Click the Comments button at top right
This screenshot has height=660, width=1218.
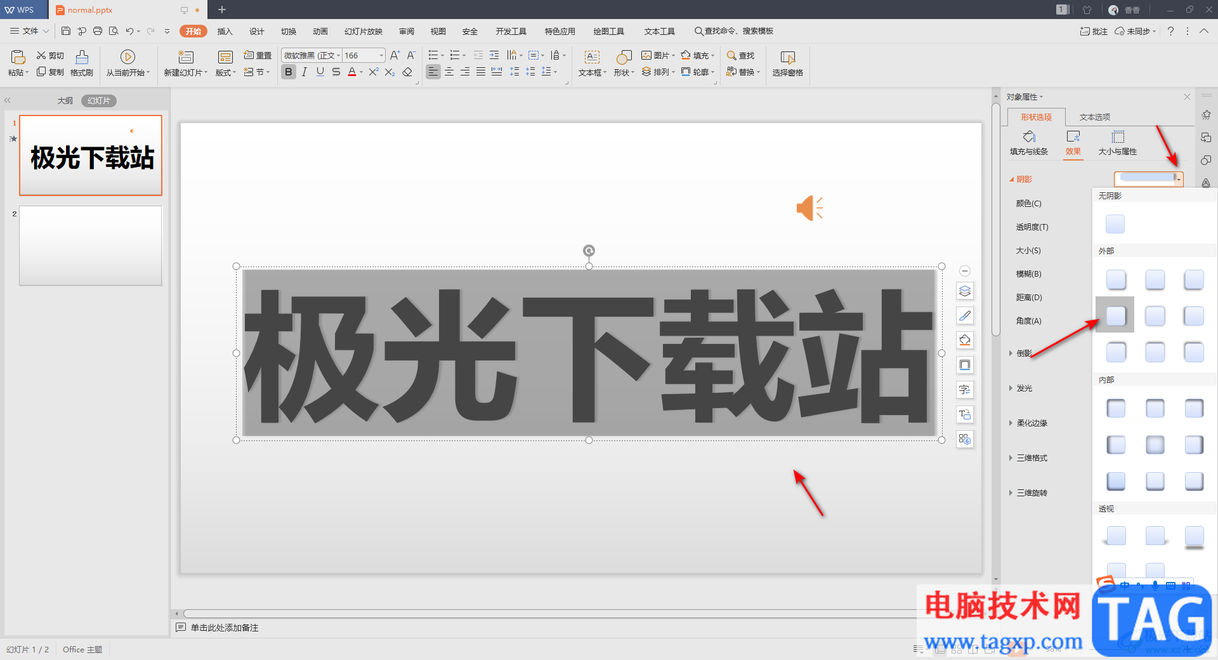click(1094, 31)
